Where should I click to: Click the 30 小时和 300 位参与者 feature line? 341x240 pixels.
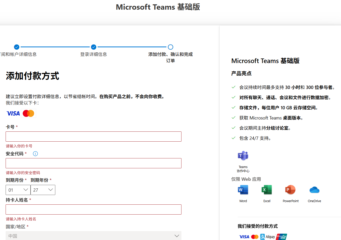pos(287,87)
